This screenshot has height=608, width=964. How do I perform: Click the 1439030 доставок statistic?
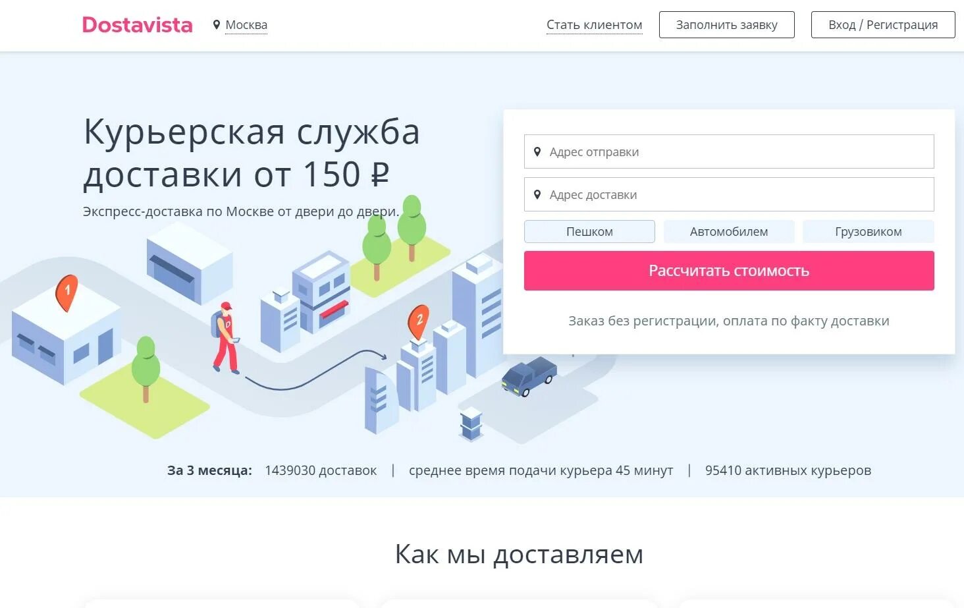pos(321,470)
